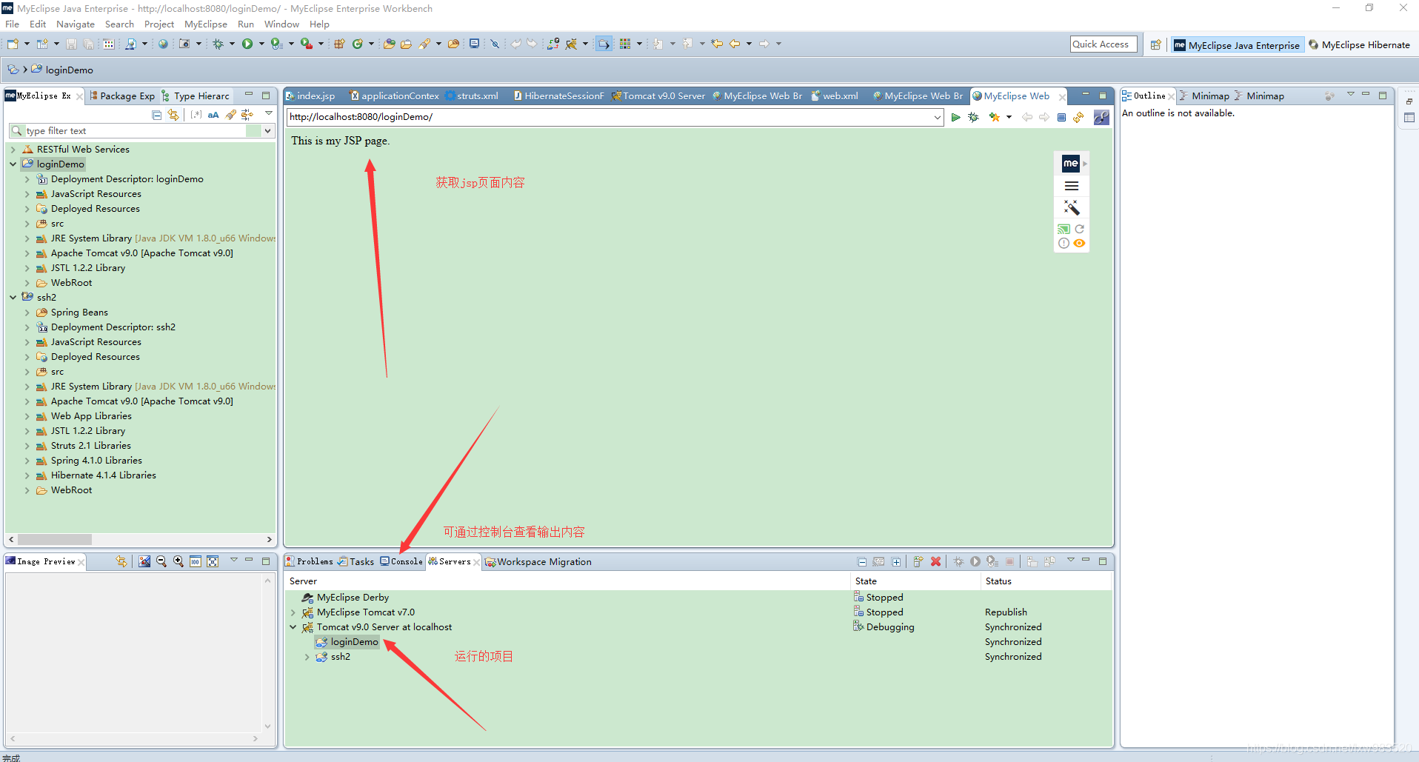Screen dimensions: 1419x762
Task: Switch to MyEclipse Hibernate perspective
Action: (1360, 45)
